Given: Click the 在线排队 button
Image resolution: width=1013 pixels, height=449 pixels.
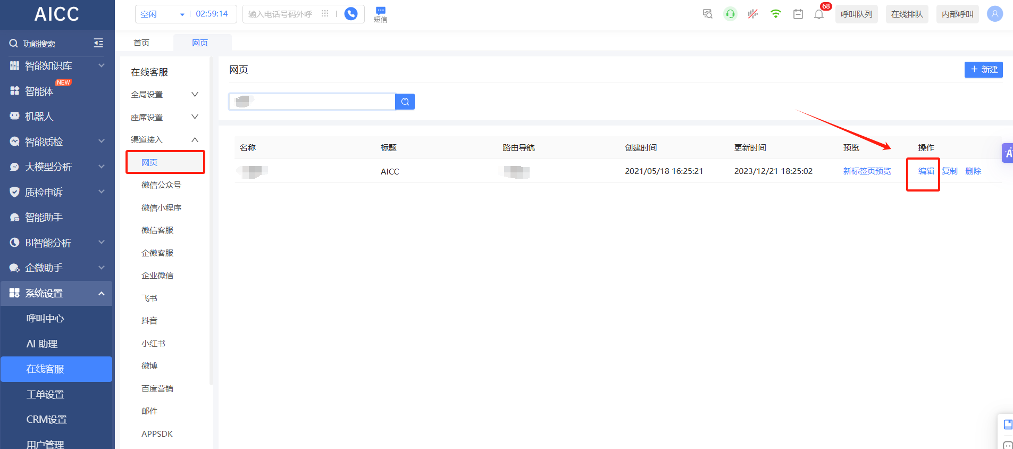Looking at the screenshot, I should point(907,14).
